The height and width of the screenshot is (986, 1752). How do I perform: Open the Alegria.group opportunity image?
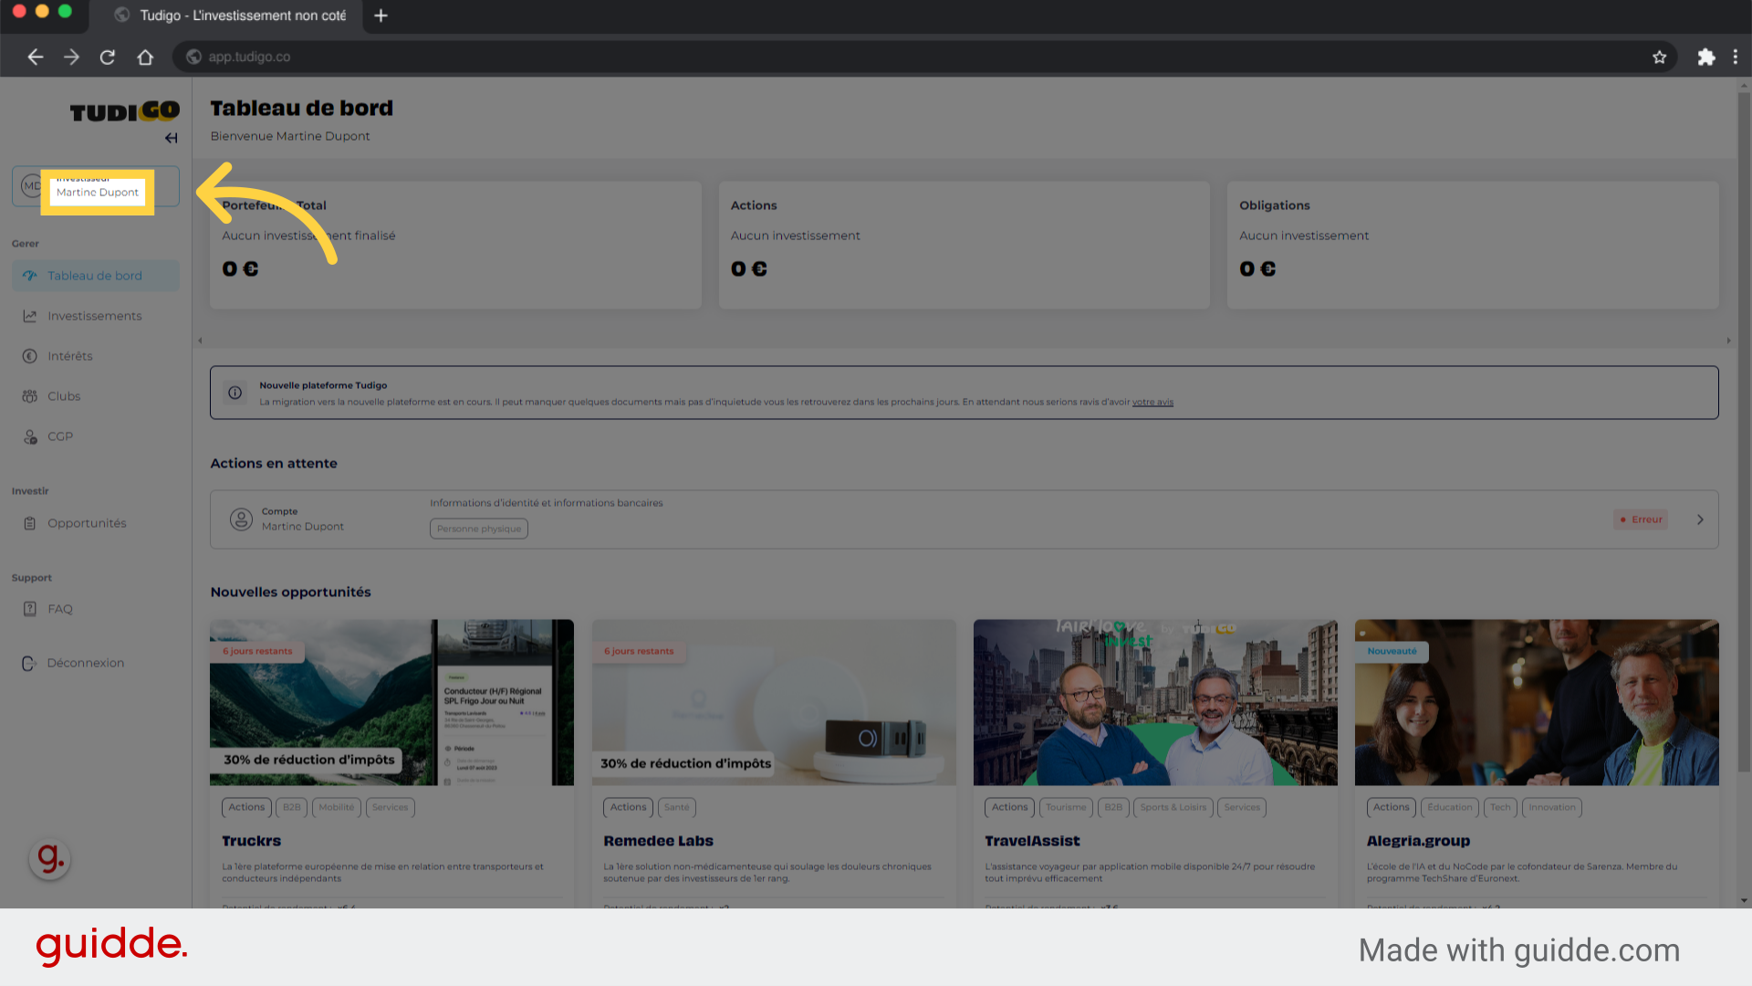(1537, 702)
